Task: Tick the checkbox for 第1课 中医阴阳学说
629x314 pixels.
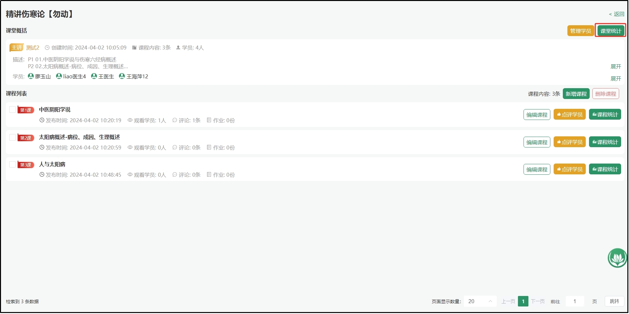Action: click(x=12, y=109)
